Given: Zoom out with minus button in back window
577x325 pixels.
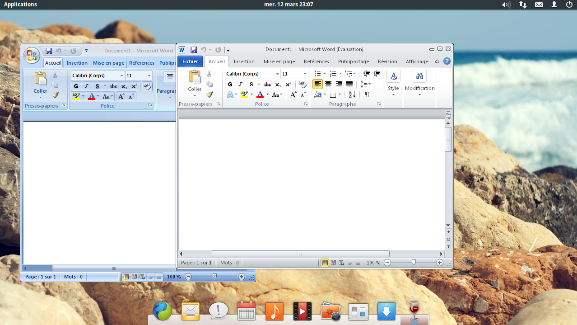Looking at the screenshot, I should (188, 277).
